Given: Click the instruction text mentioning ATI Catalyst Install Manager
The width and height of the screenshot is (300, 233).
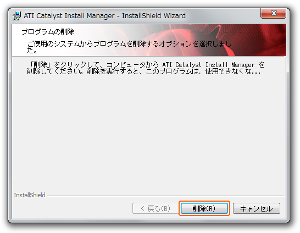Looking at the screenshot, I should click(146, 68).
